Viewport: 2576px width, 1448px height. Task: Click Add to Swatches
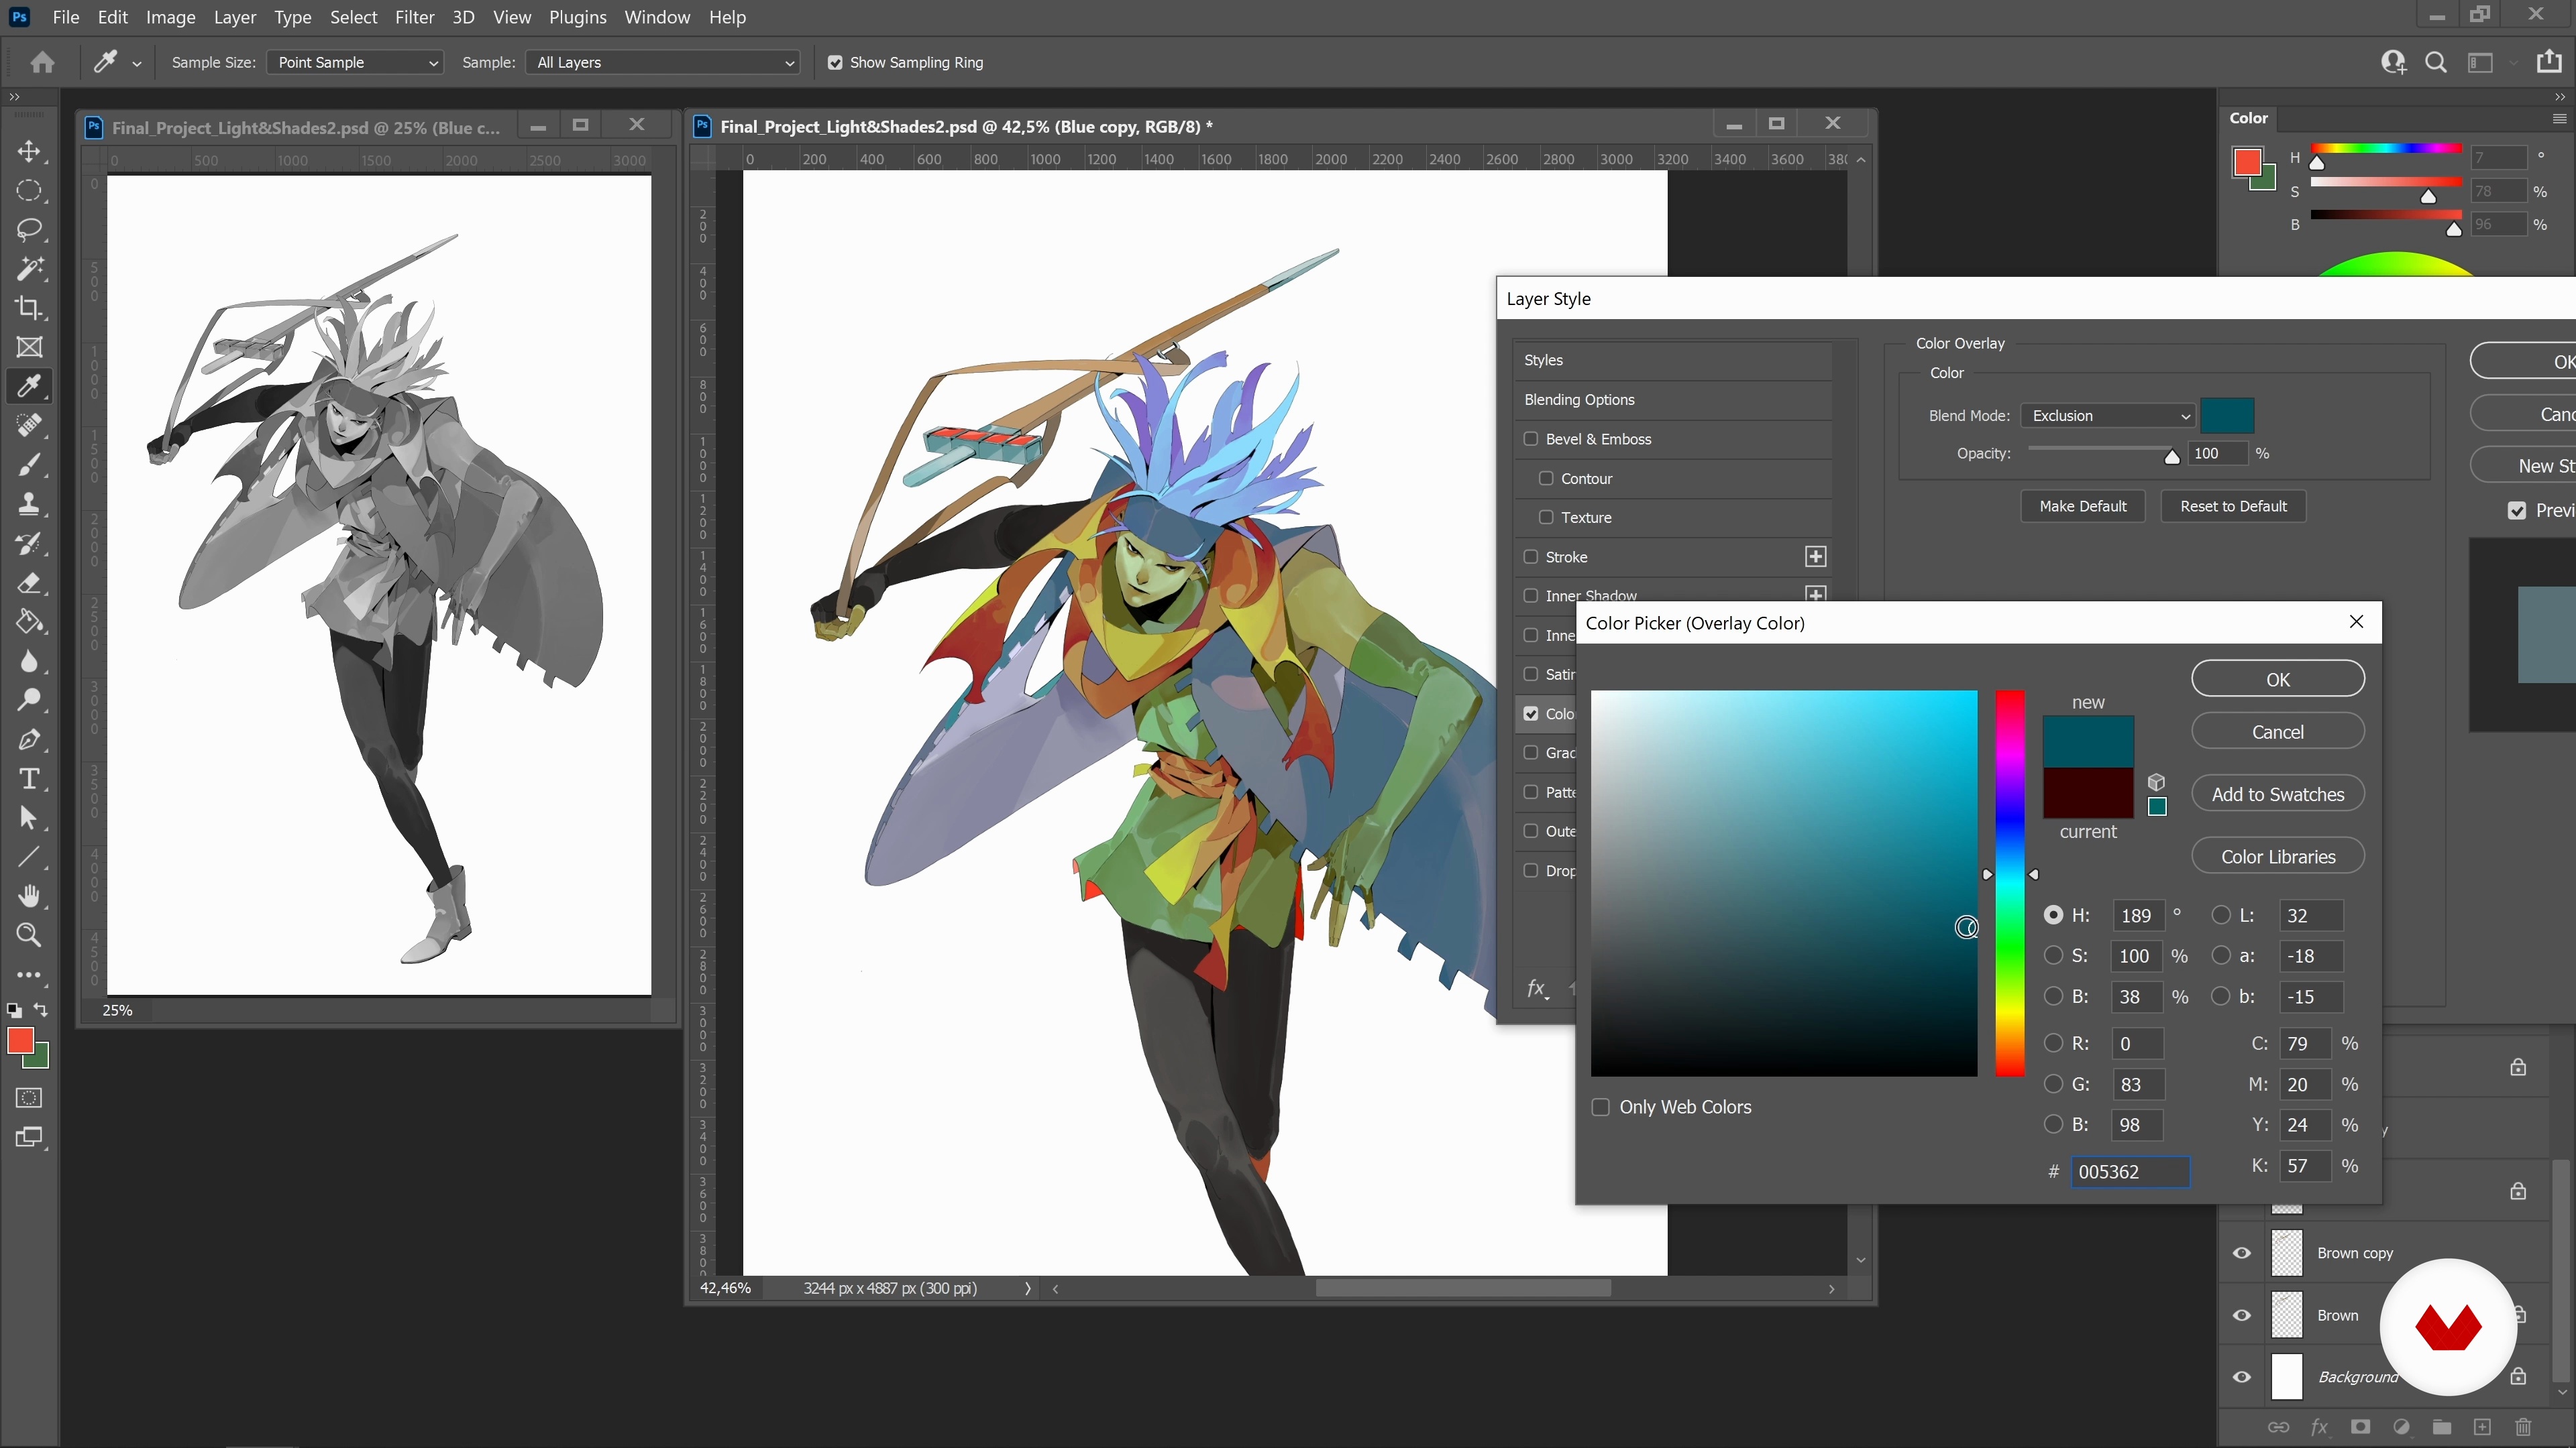2278,794
